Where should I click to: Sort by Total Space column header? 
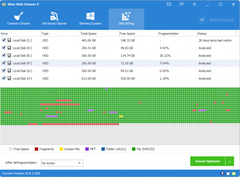tap(100, 34)
